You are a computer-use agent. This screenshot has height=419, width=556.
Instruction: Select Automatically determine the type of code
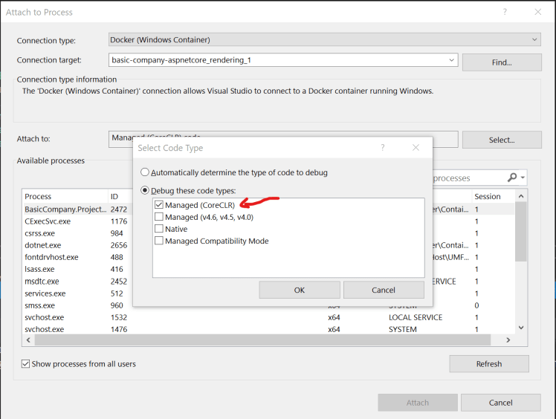(146, 172)
